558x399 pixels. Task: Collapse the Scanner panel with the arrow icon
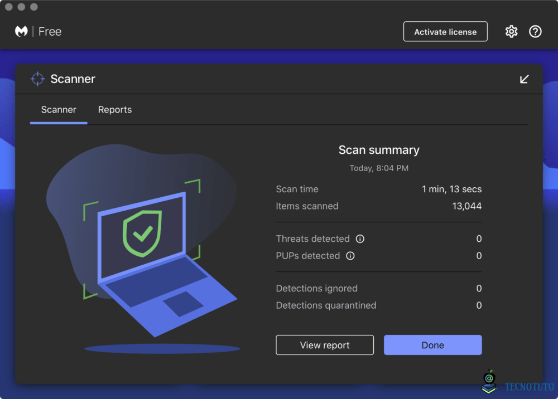[x=524, y=79]
